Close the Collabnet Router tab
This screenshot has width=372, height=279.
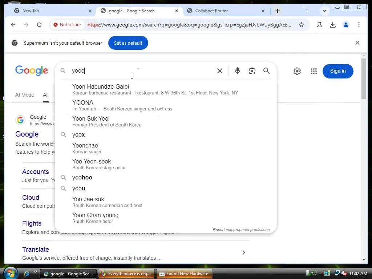point(263,11)
